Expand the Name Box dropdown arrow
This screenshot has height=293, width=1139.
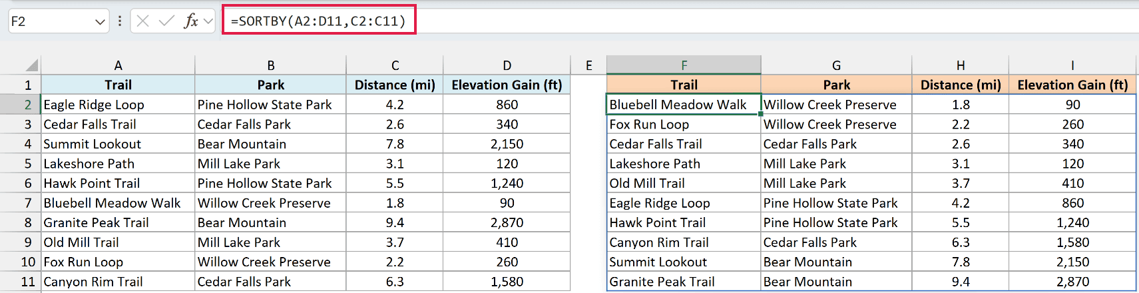[100, 21]
